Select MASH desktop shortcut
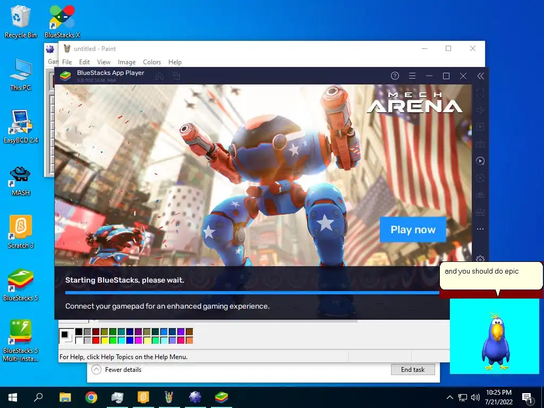 (21, 181)
